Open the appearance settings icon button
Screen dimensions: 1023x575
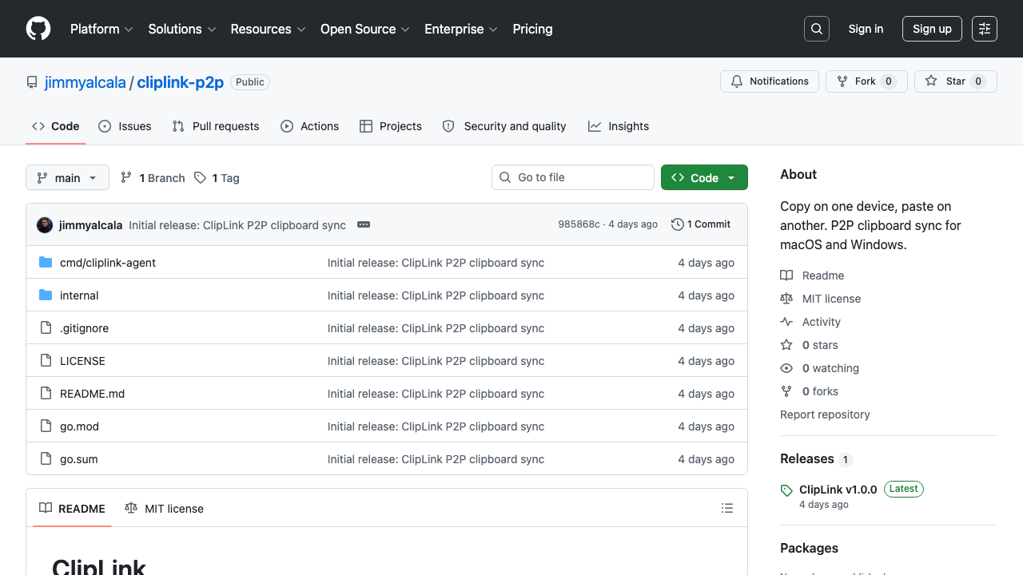(985, 29)
